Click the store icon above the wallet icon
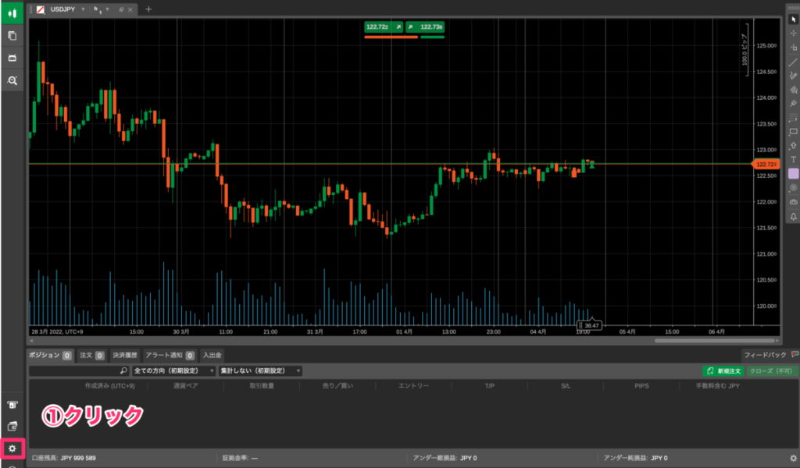 click(x=12, y=405)
